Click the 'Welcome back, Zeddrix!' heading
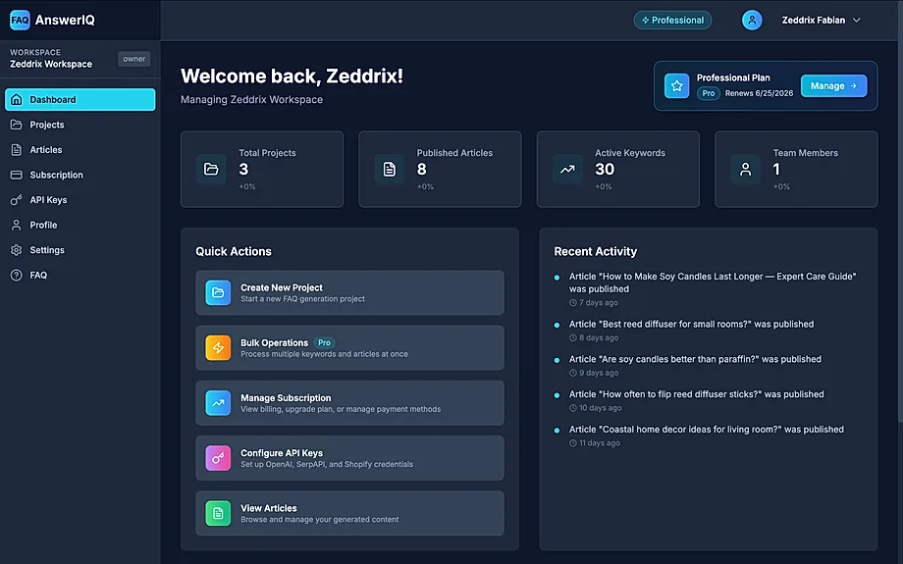This screenshot has width=903, height=564. [x=292, y=76]
